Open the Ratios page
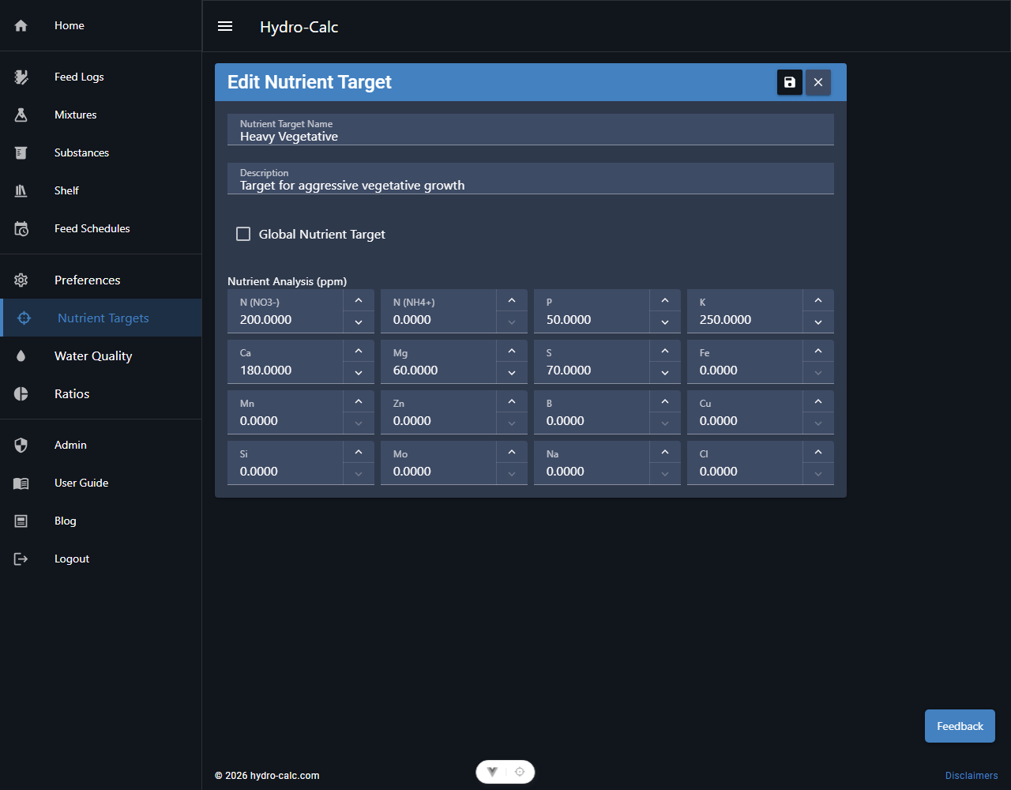The height and width of the screenshot is (790, 1011). tap(101, 393)
